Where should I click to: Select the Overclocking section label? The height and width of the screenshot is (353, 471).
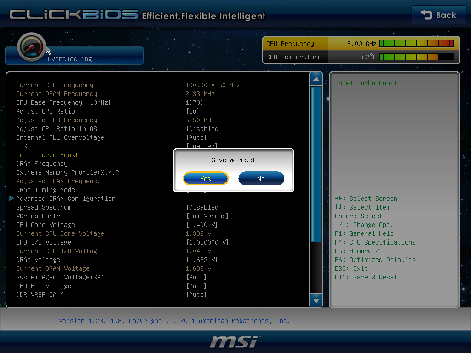coord(70,59)
